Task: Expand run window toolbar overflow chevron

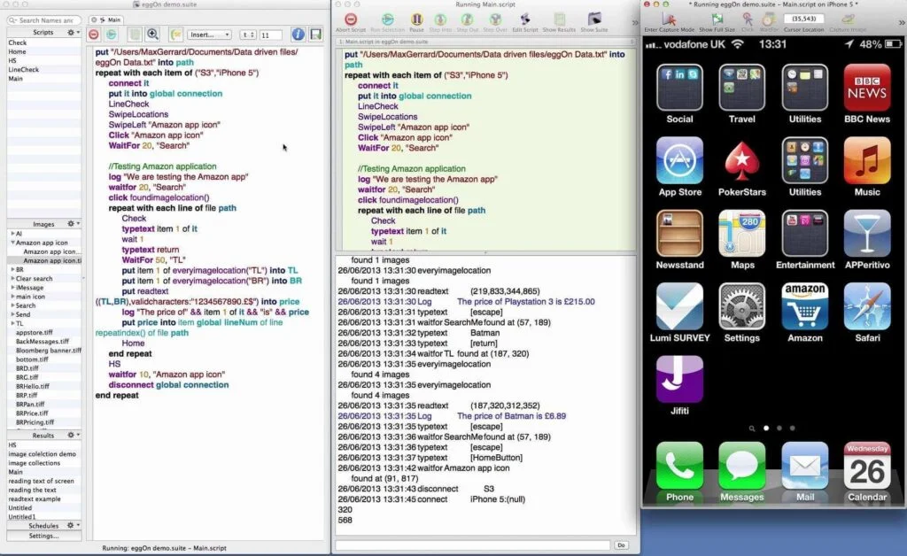Action: click(x=634, y=22)
